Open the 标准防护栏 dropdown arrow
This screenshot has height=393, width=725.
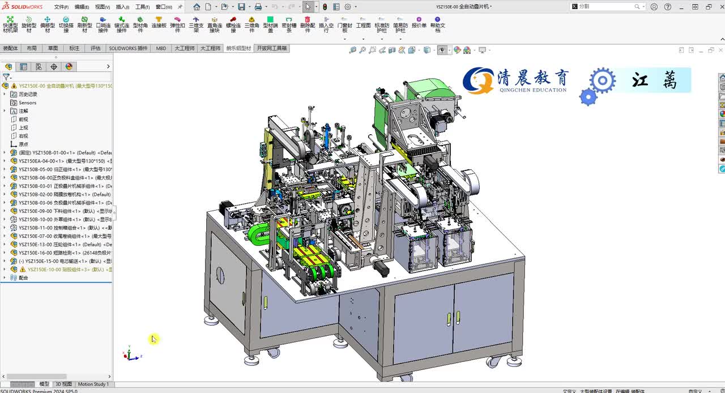point(382,40)
